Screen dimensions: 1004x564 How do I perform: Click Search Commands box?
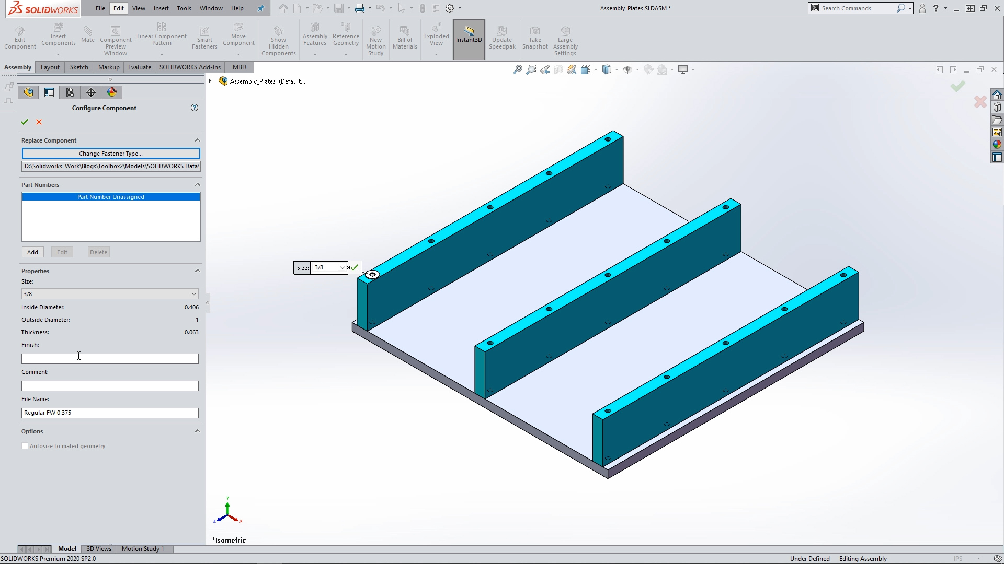(858, 8)
